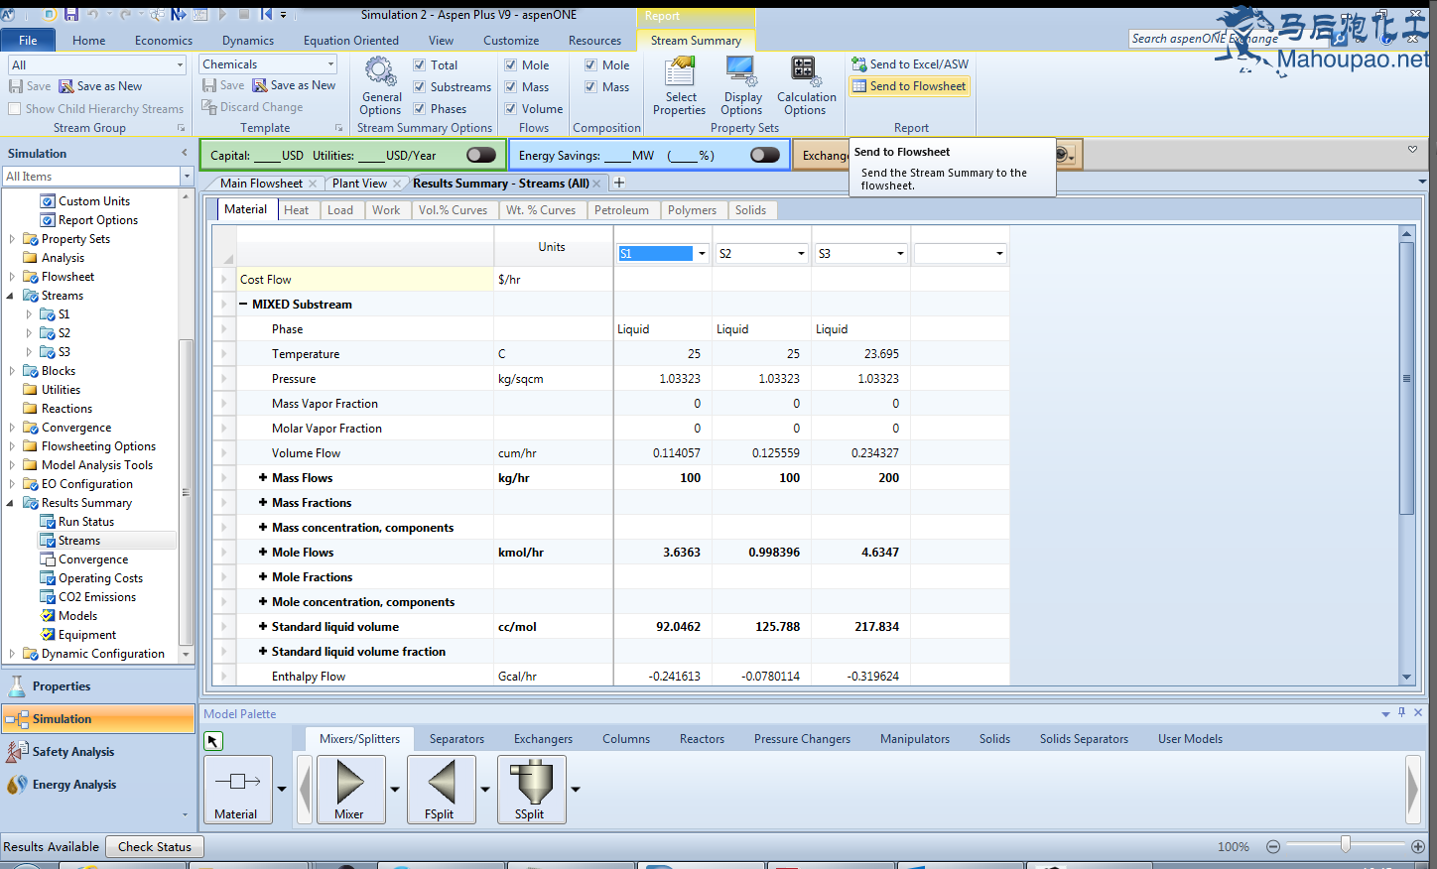
Task: Open the S2 stream column dropdown
Action: tap(801, 254)
